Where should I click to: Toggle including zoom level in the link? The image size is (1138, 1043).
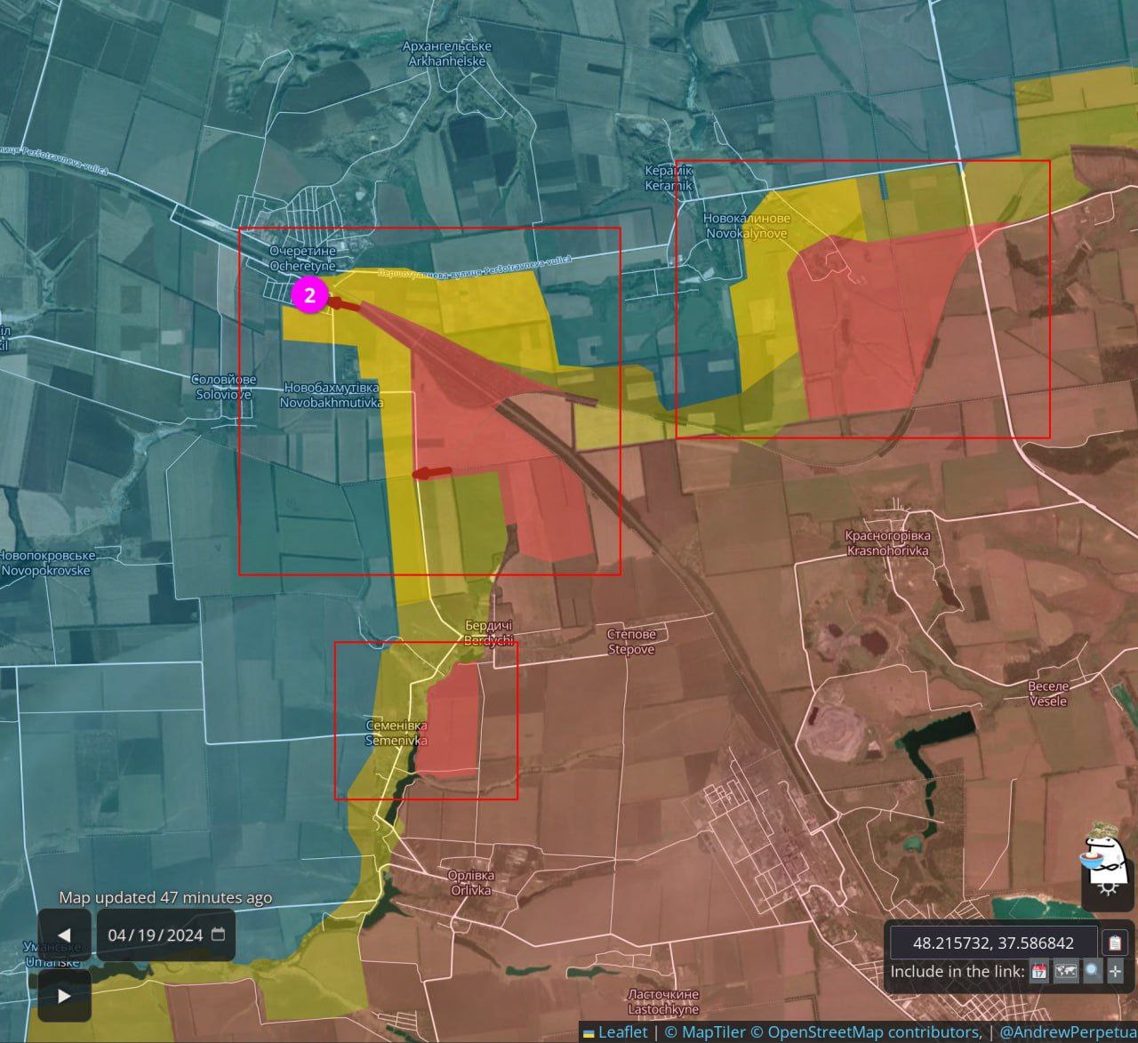point(1092,971)
